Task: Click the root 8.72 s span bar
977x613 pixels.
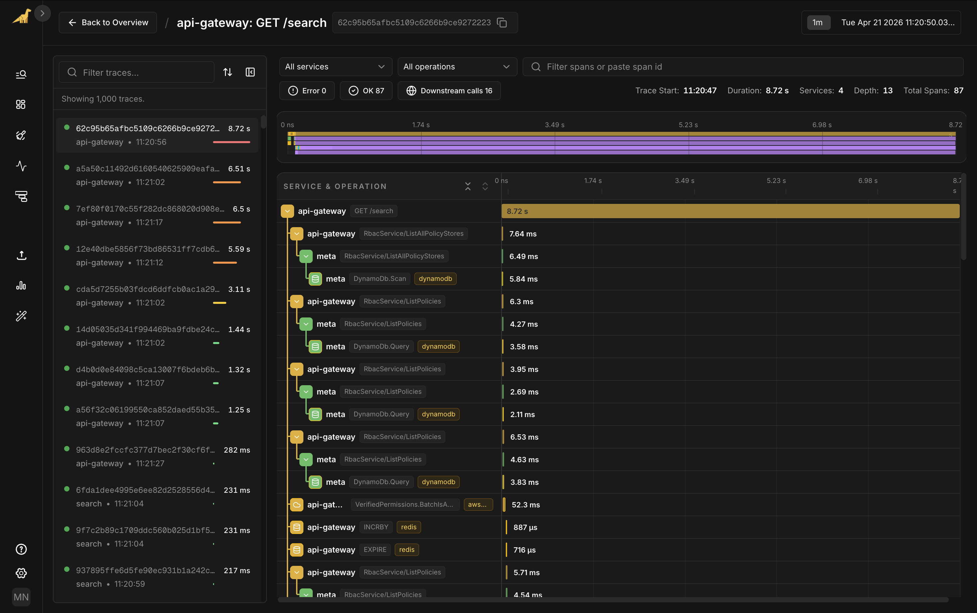Action: point(730,211)
